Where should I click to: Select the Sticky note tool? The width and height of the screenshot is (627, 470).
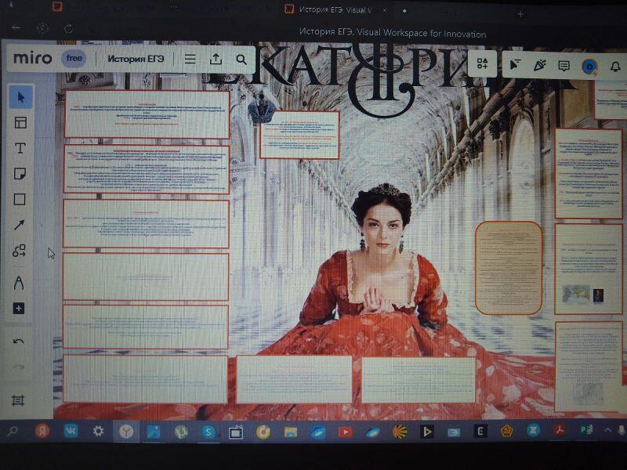click(x=20, y=174)
